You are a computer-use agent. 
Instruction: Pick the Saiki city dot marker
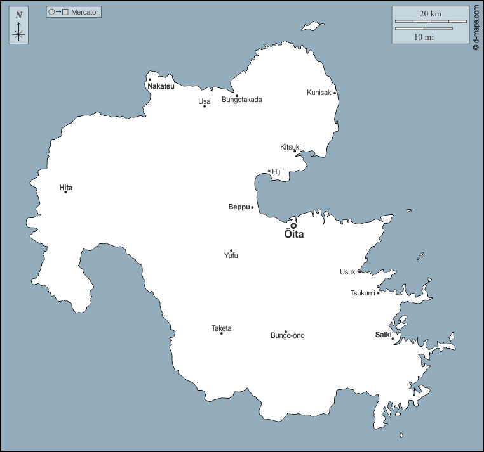point(393,339)
